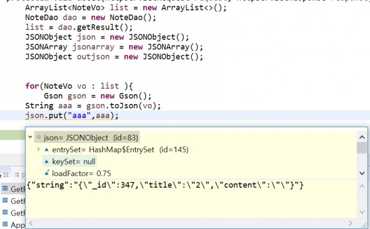Click the JSONObject json = new JSONObject() line
Viewport: 370px width, 229px height.
[x=107, y=37]
